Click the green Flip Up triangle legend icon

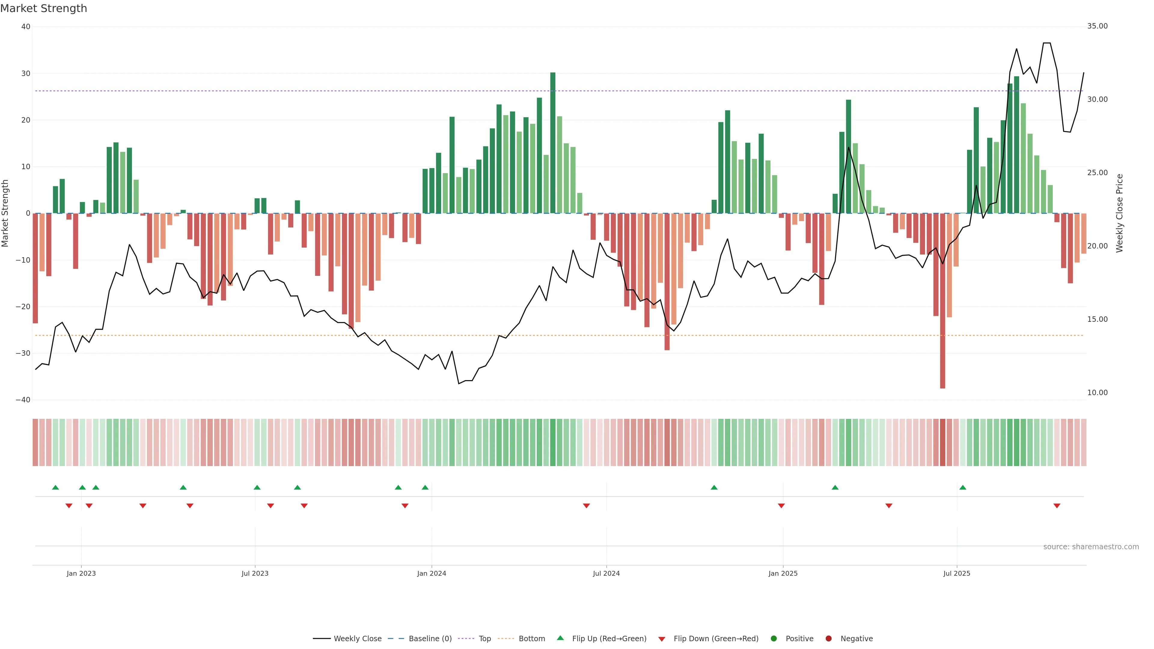(560, 638)
